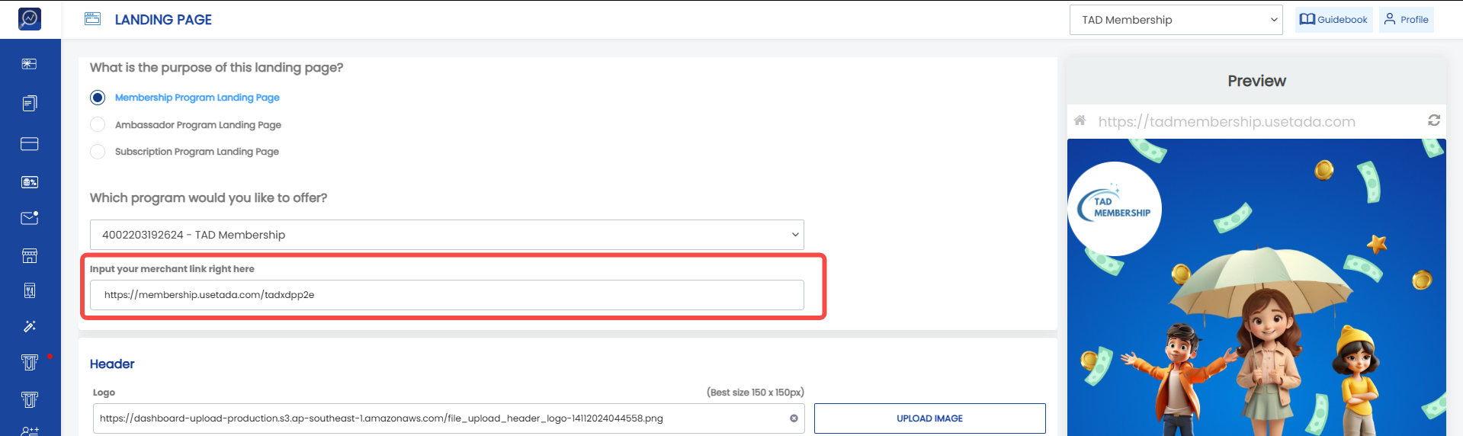Open the Guidebook link
1463x436 pixels.
[1333, 20]
